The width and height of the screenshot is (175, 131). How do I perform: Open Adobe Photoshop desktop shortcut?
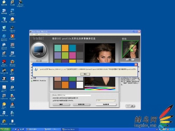pos(12,12)
